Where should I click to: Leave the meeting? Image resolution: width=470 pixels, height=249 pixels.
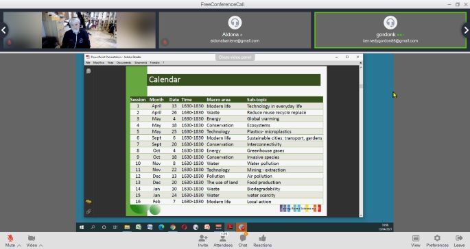459,241
